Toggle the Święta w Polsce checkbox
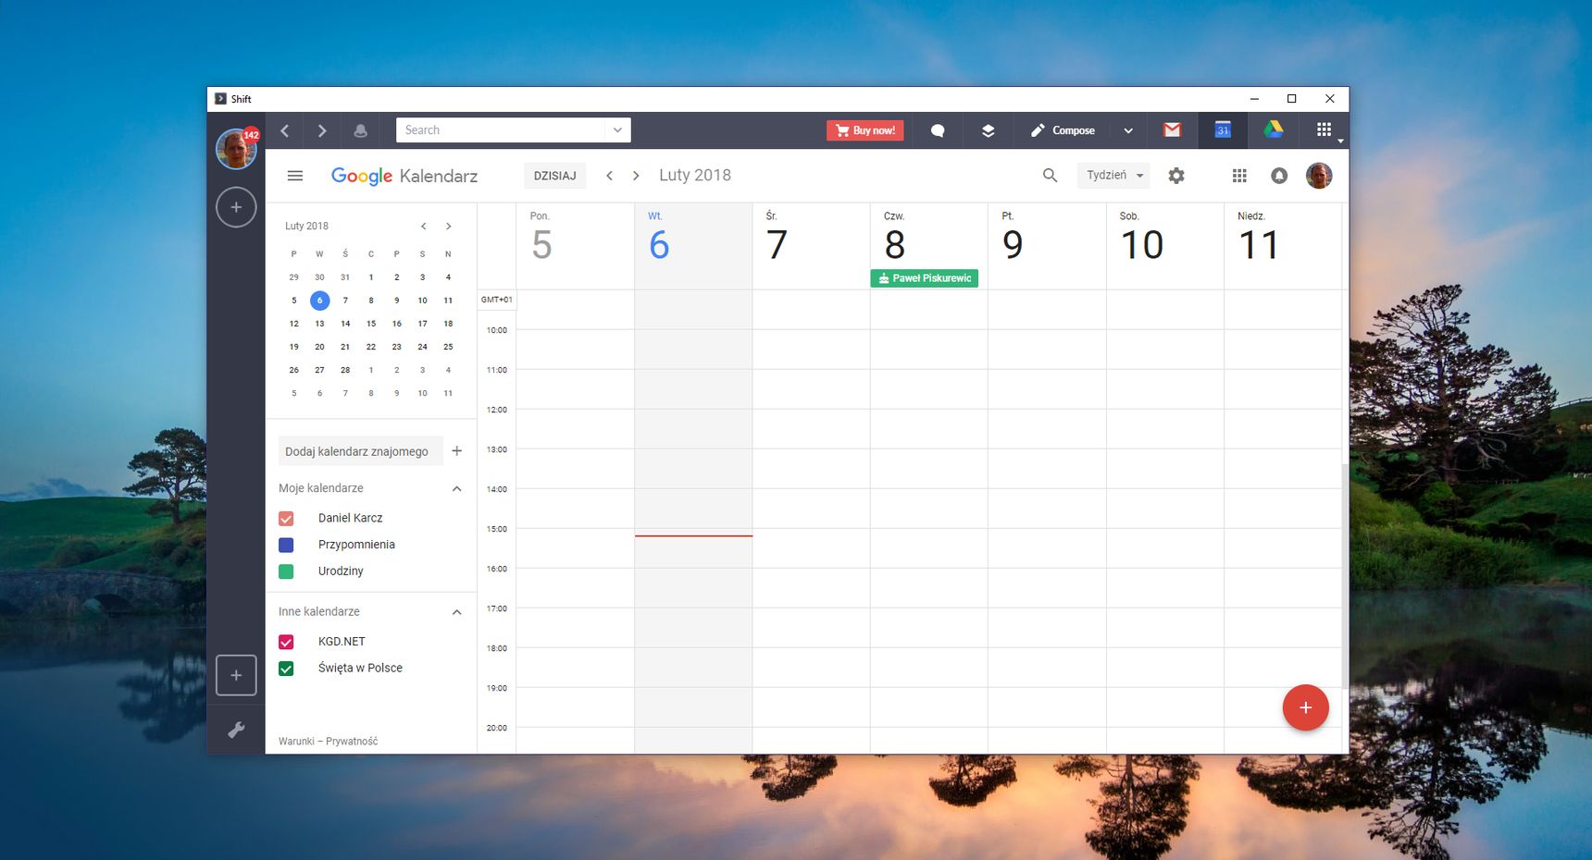 tap(286, 669)
